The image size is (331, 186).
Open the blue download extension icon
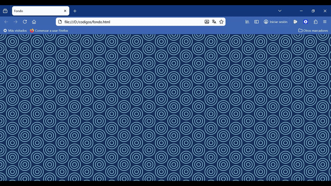pos(306,22)
